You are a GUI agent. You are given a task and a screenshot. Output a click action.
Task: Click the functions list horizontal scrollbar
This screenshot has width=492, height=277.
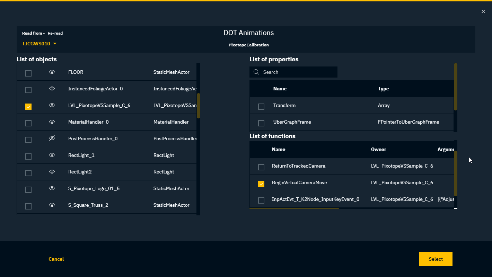(x=294, y=208)
